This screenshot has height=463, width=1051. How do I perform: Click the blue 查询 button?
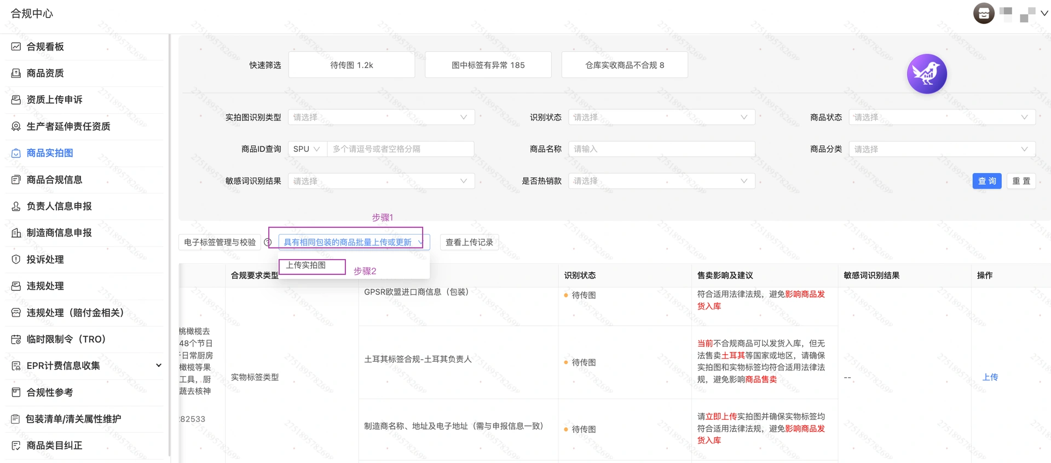pos(987,181)
